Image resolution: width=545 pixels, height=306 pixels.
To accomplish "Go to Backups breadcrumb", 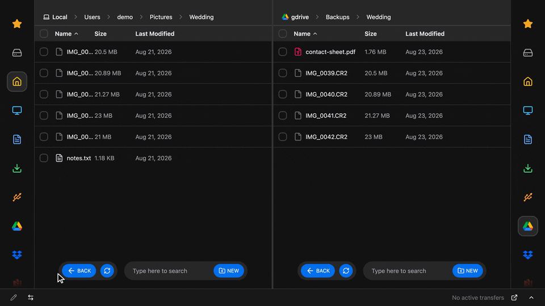I will 337,17.
